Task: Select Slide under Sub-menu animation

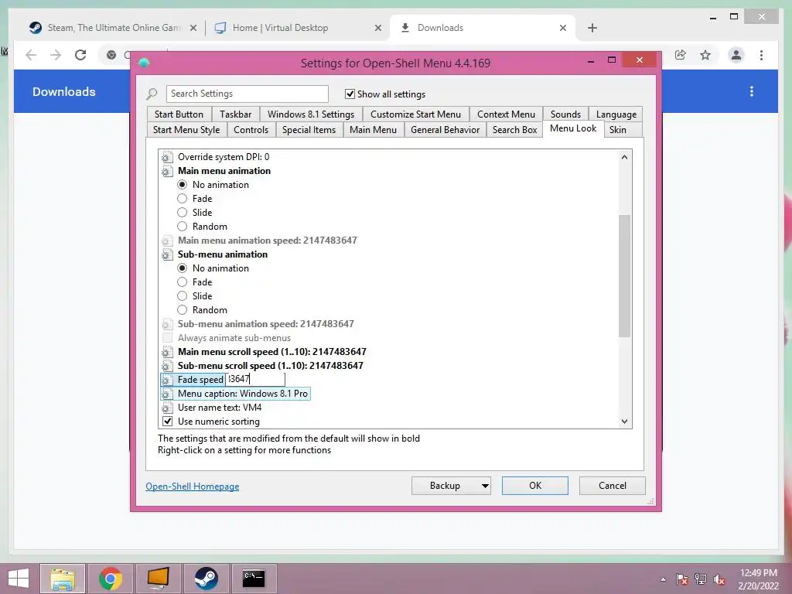Action: 183,296
